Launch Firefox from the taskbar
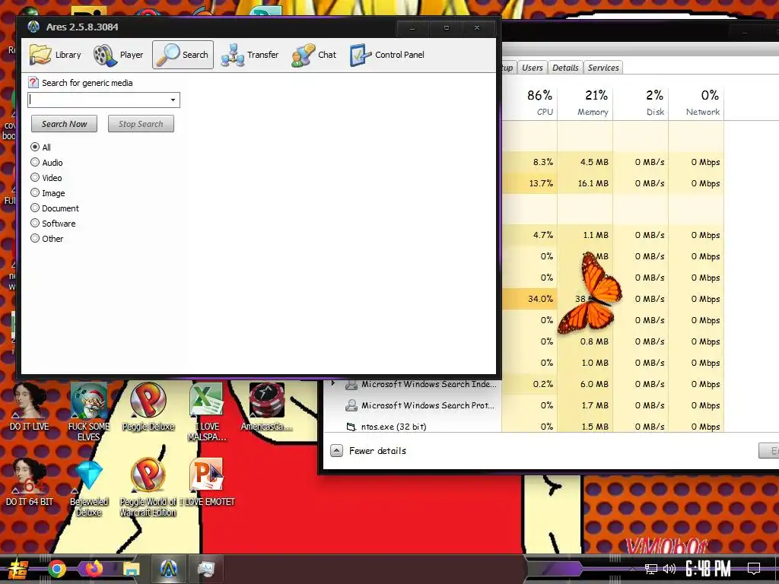 (94, 569)
